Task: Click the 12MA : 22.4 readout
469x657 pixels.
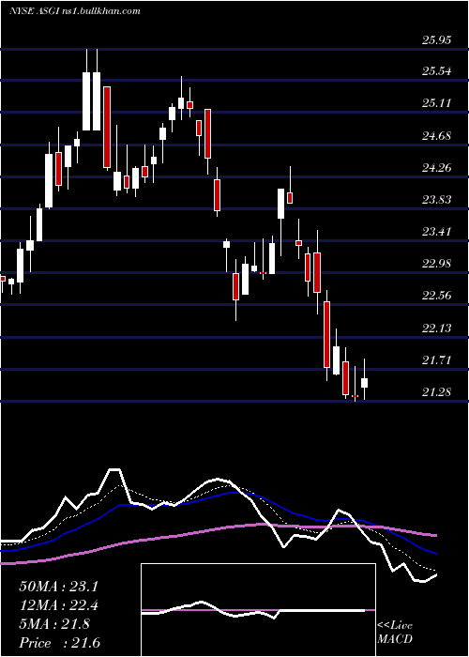Action: point(58,605)
